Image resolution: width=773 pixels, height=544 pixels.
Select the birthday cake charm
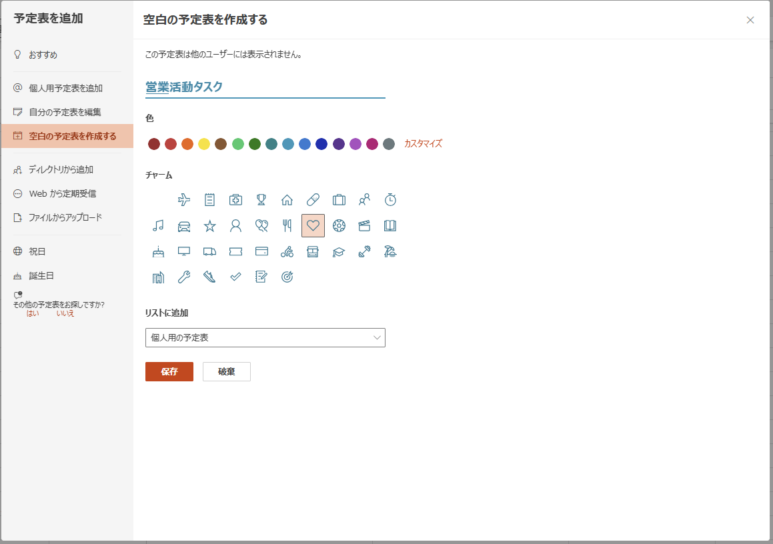[157, 251]
